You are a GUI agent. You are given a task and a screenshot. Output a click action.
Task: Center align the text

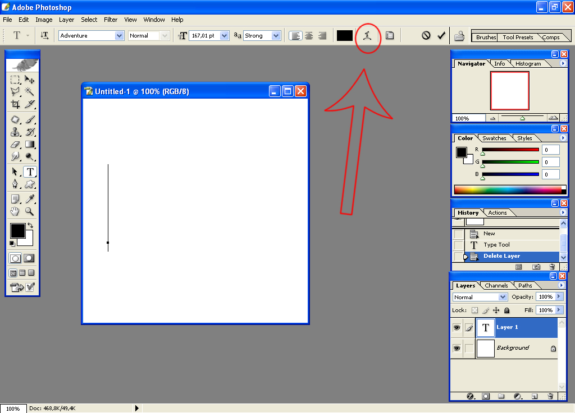[x=309, y=35]
